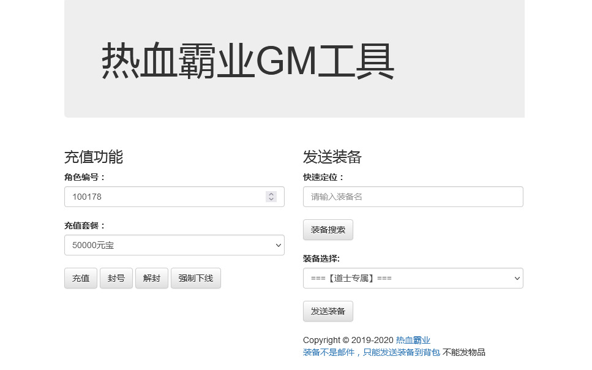Click the Copyright © 2019-2020 text
The width and height of the screenshot is (592, 370).
coord(348,340)
